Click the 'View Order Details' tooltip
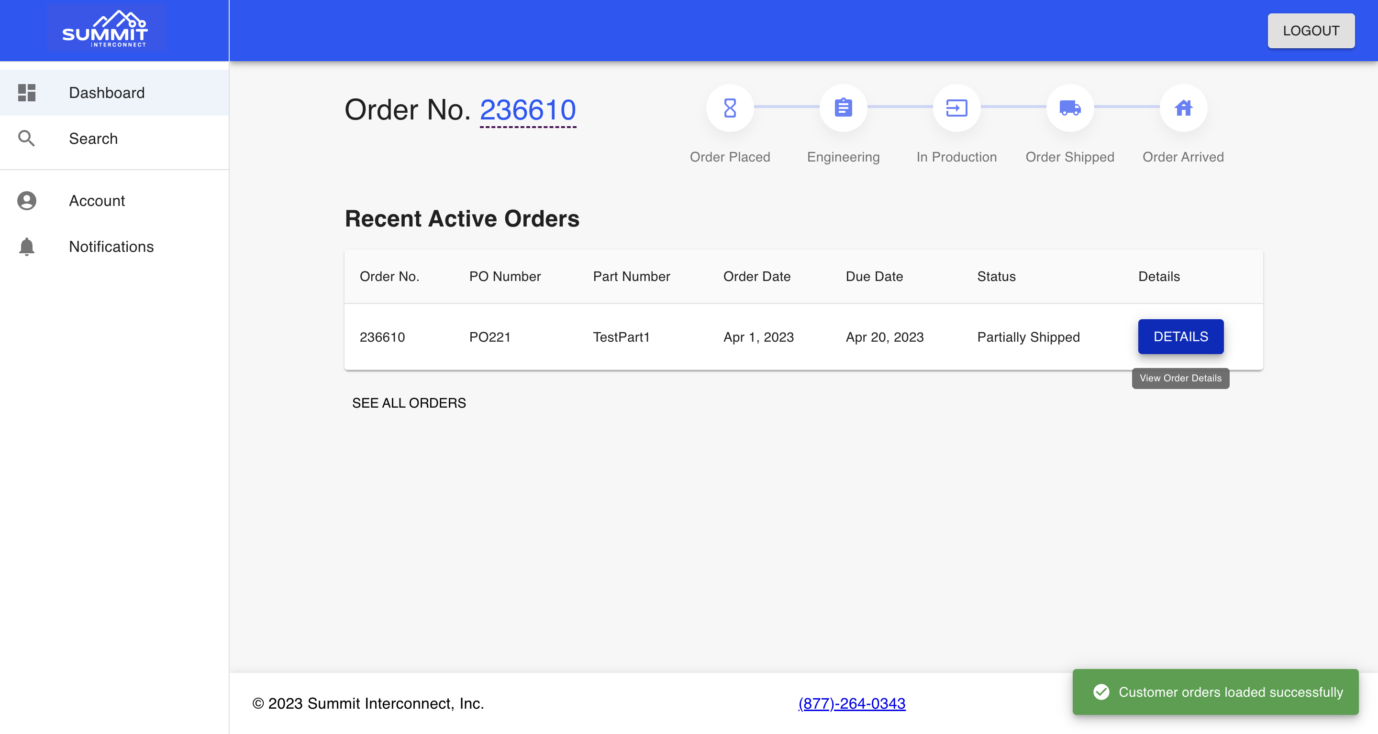The height and width of the screenshot is (734, 1378). pos(1180,378)
